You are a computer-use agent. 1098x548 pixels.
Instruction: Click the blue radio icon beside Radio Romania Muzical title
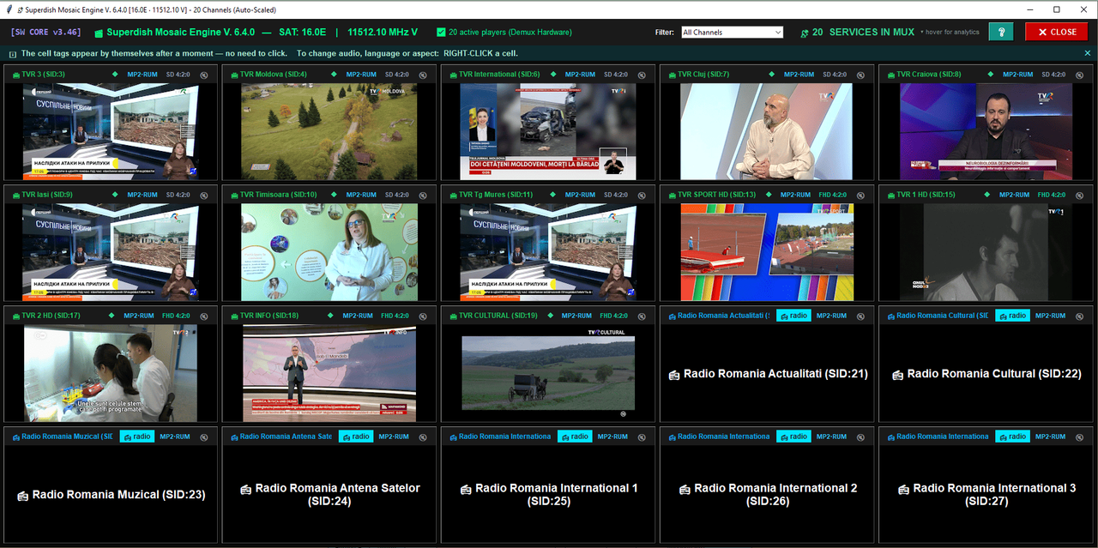tap(15, 437)
